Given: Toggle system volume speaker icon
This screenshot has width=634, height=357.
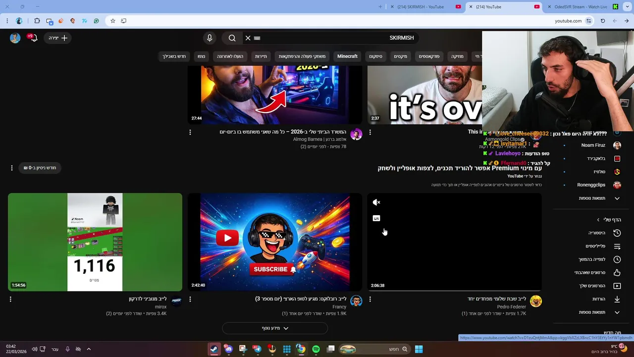Looking at the screenshot, I should [x=34, y=349].
